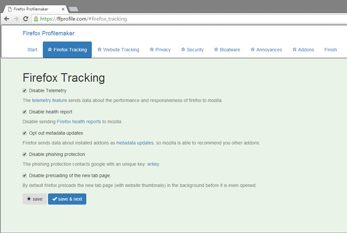
Task: Click the Firefox Profilemaker site title
Action: (x=48, y=33)
